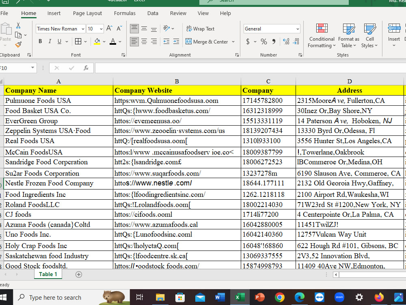Toggle Bold formatting
This screenshot has height=305, width=406.
(x=40, y=41)
